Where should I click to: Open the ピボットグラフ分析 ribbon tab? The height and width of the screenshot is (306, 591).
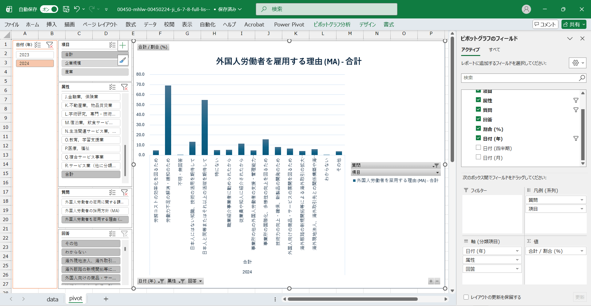tap(332, 25)
